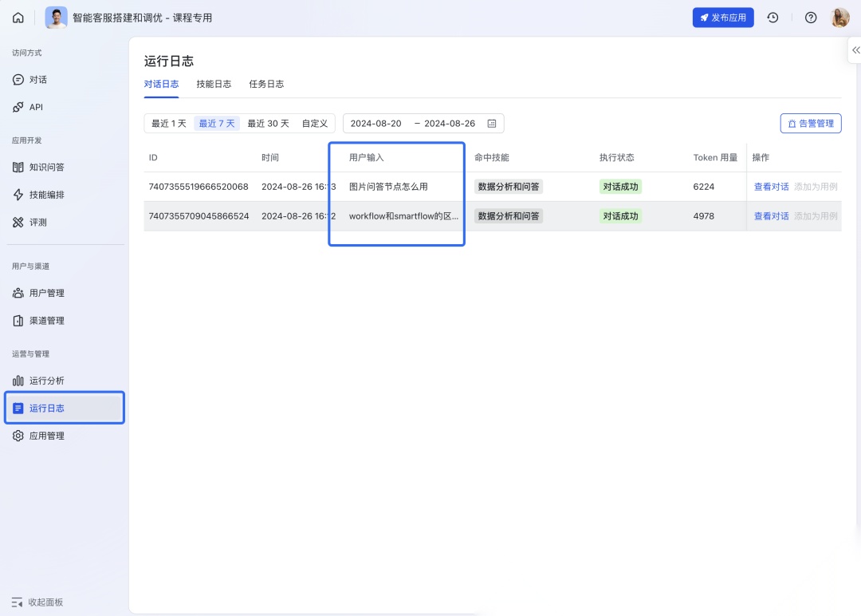Click the 技能编排 lightning icon

(x=18, y=195)
